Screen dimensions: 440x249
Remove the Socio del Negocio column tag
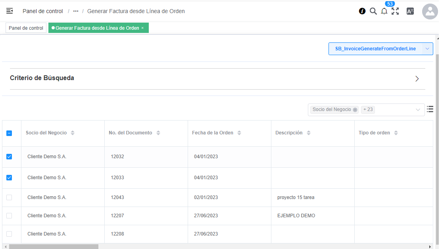[355, 110]
